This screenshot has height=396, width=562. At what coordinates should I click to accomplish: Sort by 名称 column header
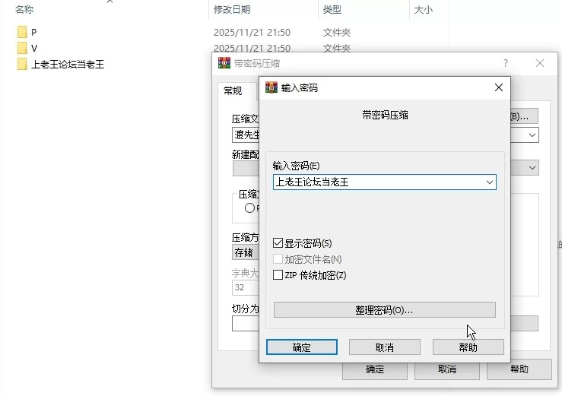click(25, 9)
